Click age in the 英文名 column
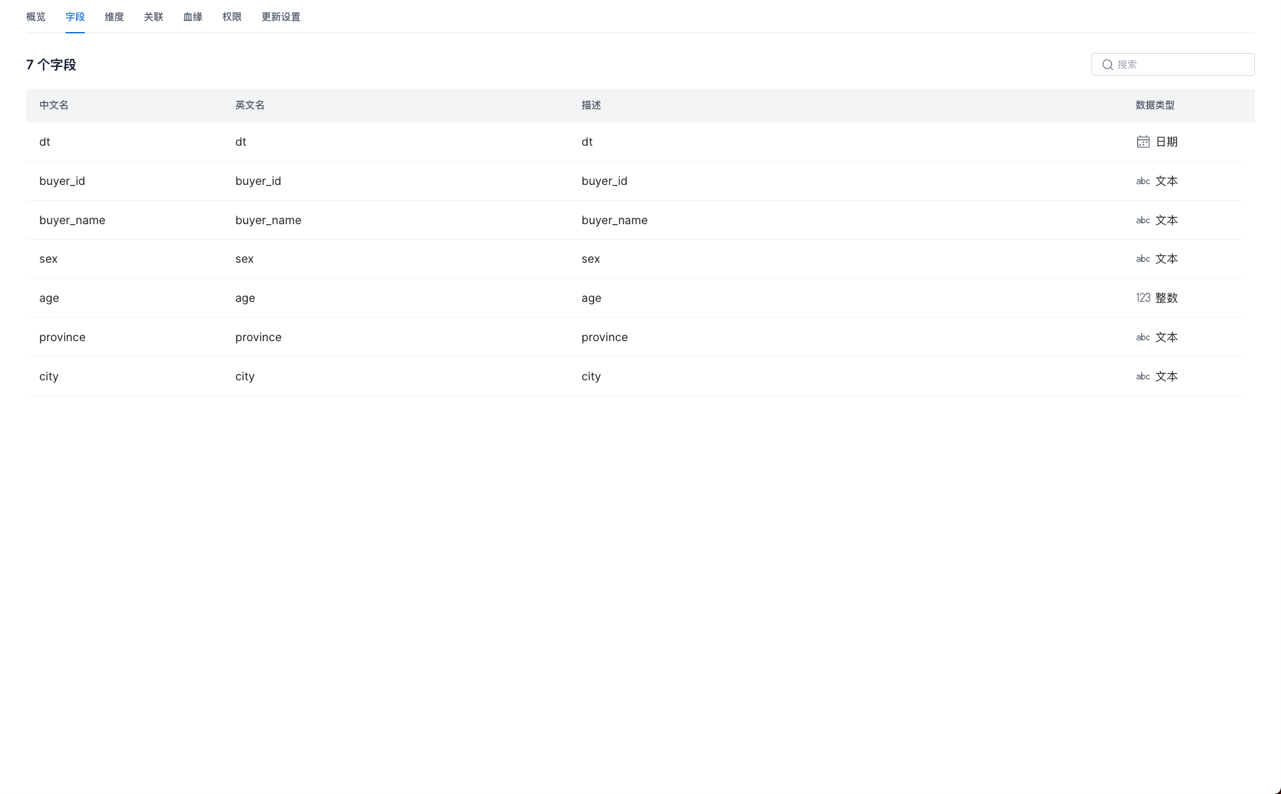Viewport: 1281px width, 794px height. tap(245, 298)
